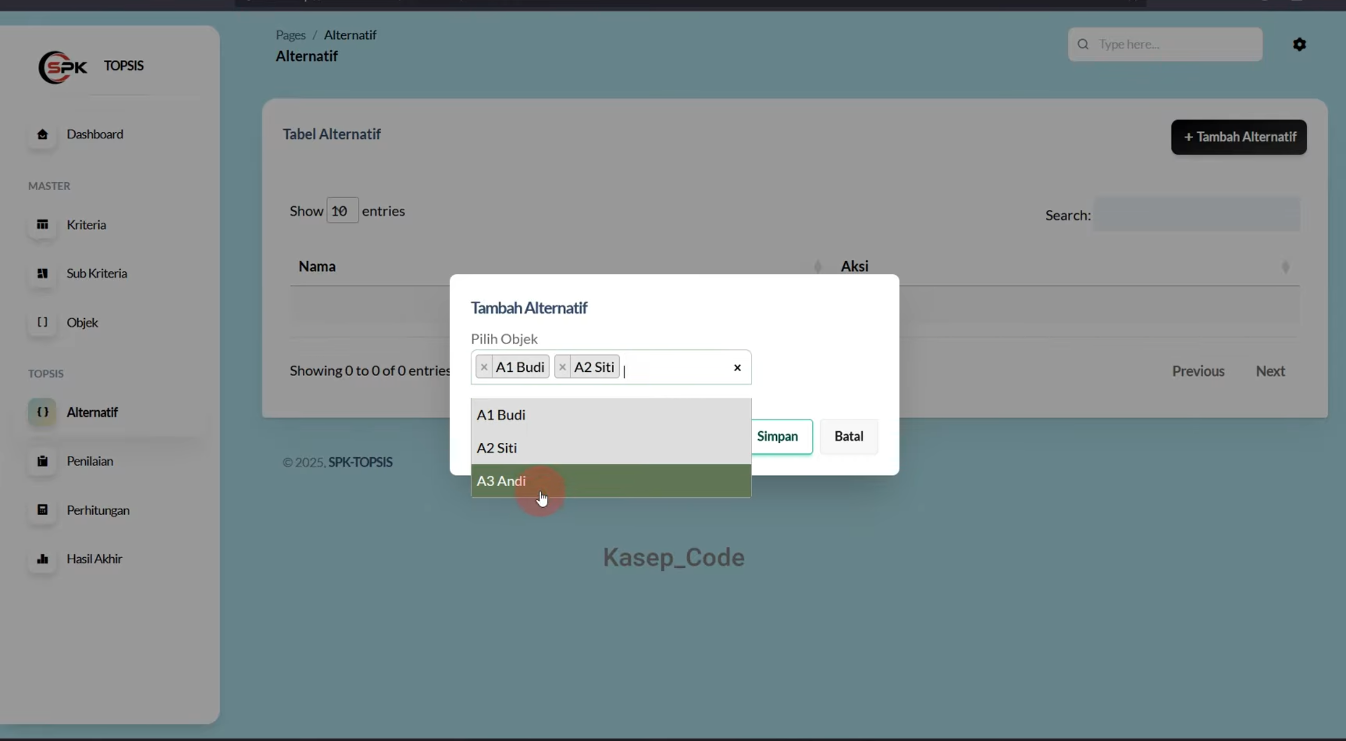Sort table by Nama column arrow
Image resolution: width=1346 pixels, height=741 pixels.
tap(817, 267)
